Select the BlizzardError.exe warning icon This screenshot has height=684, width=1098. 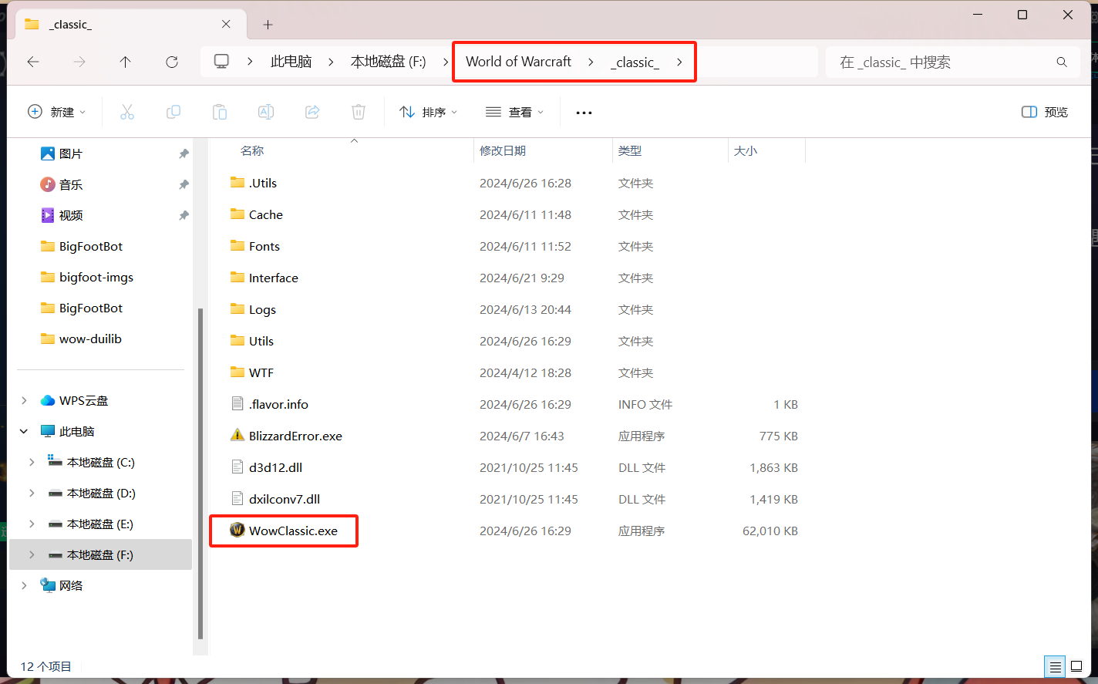tap(237, 436)
